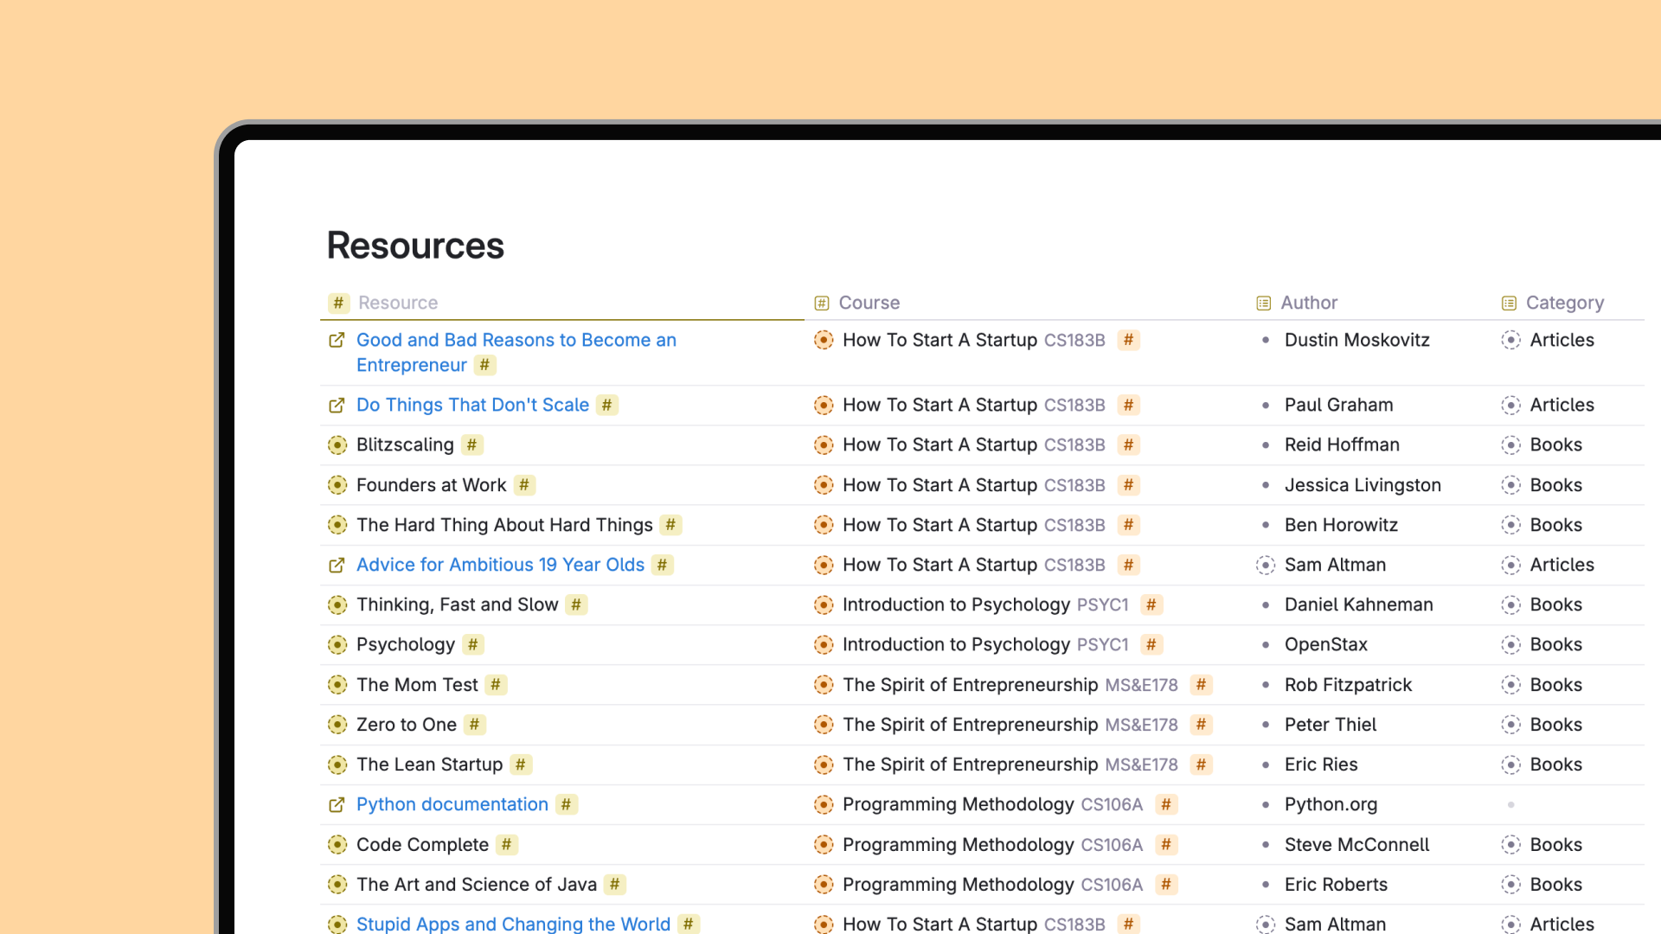Click the Course column header

pyautogui.click(x=869, y=304)
